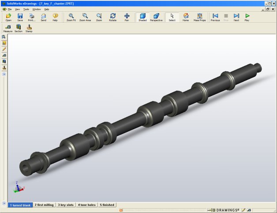Viewport: 277px width, 213px height.
Task: Open the Measure tool
Action: click(x=8, y=28)
